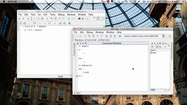The height and width of the screenshot is (105, 187).
Task: Open current folder path dropdown arrow
Action: tap(163, 36)
